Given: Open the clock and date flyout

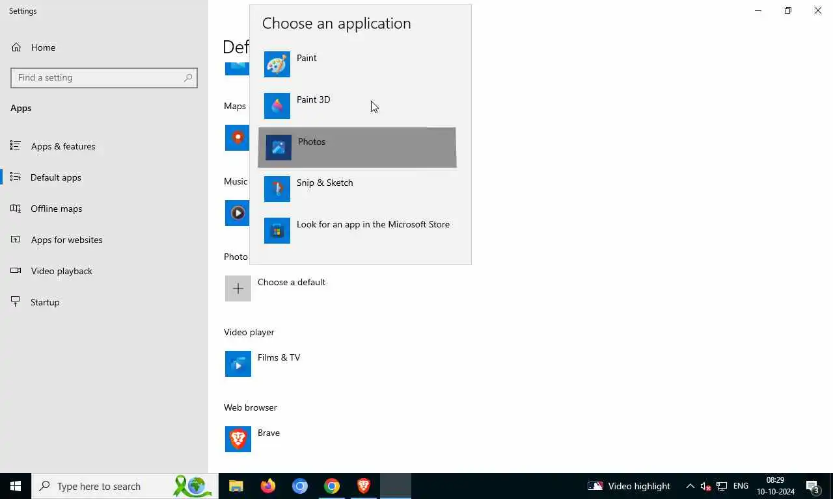Looking at the screenshot, I should coord(775,486).
